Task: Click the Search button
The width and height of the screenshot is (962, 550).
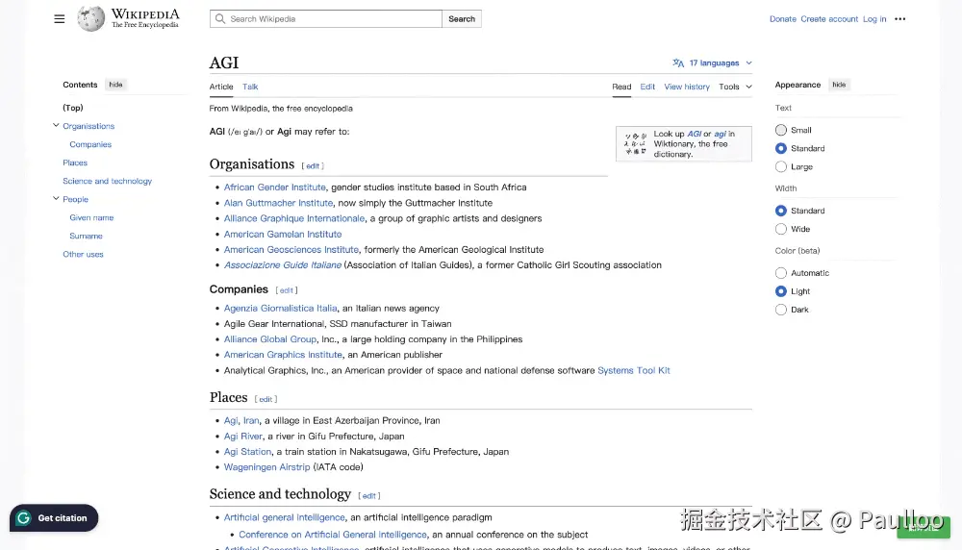Action: click(x=462, y=19)
